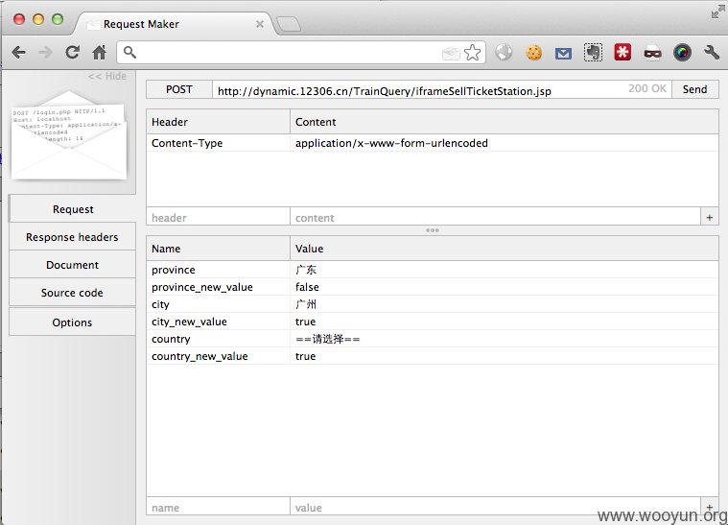Reload the page with the refresh icon
Viewport: 728px width, 525px height.
coord(73,52)
